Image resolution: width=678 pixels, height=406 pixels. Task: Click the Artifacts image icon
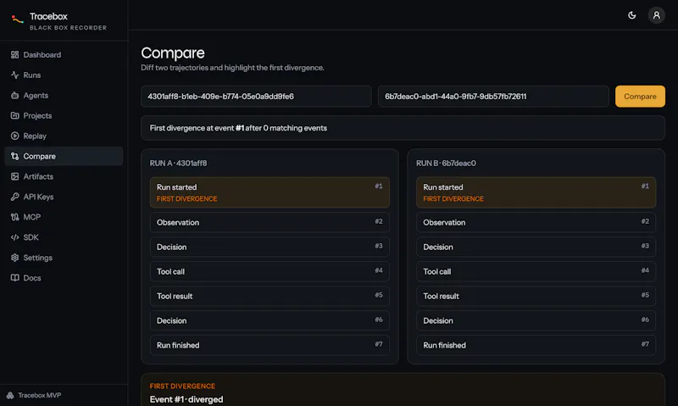[14, 177]
